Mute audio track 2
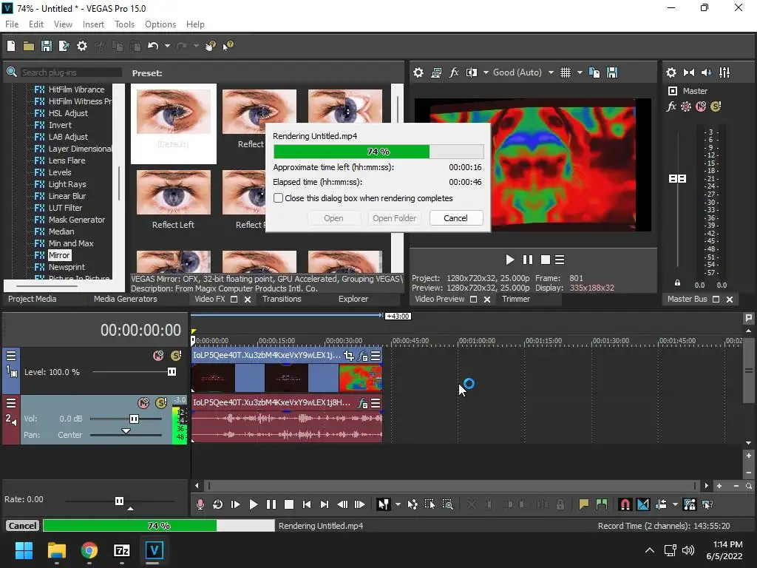757x568 pixels. coord(143,402)
